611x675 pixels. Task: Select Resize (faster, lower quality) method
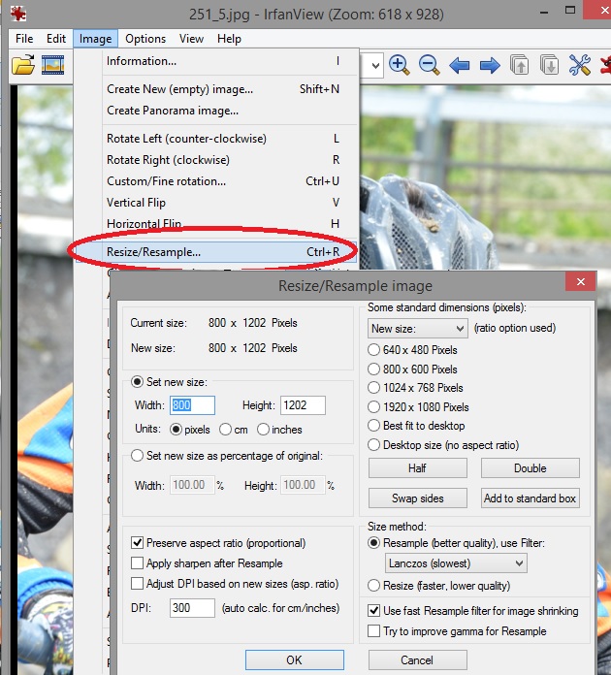click(373, 585)
